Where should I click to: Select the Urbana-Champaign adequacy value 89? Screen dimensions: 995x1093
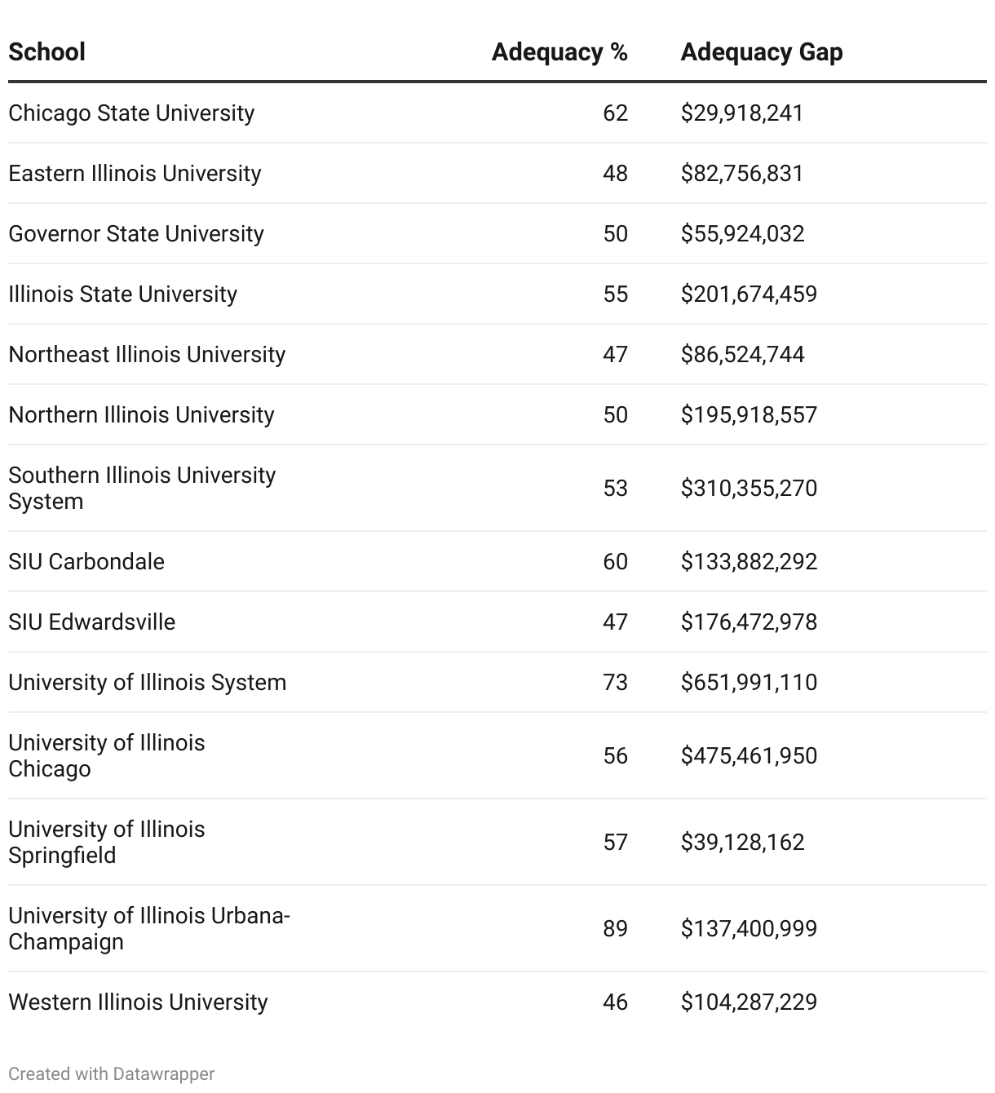(615, 928)
